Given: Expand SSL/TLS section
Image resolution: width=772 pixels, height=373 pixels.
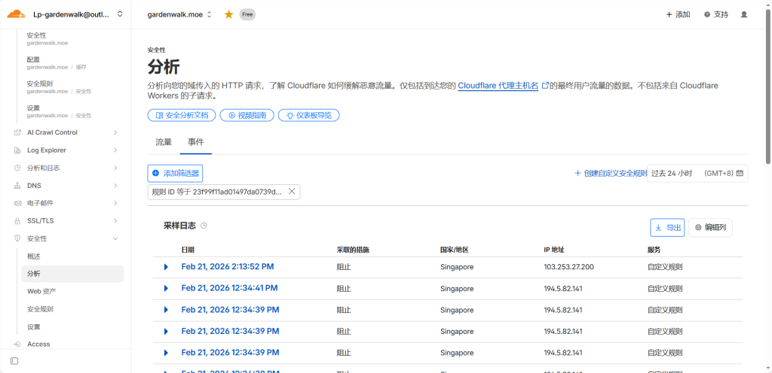Looking at the screenshot, I should (115, 221).
